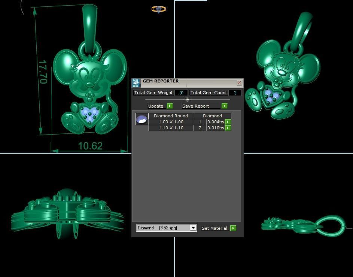Click the small ring preview above the viewports
Viewport: 353px width, 277px height.
click(158, 9)
